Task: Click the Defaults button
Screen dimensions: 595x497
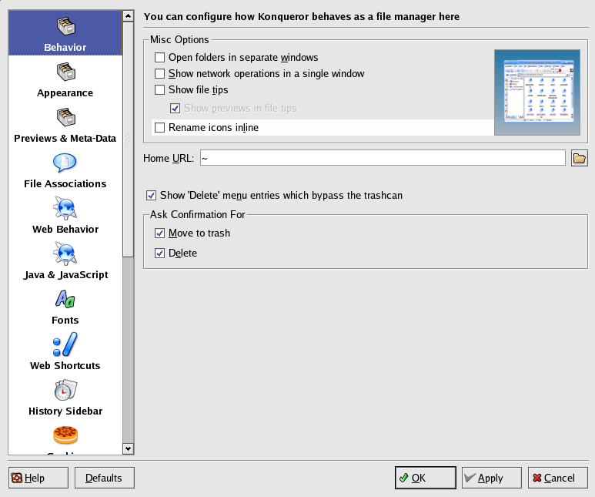Action: click(x=103, y=478)
